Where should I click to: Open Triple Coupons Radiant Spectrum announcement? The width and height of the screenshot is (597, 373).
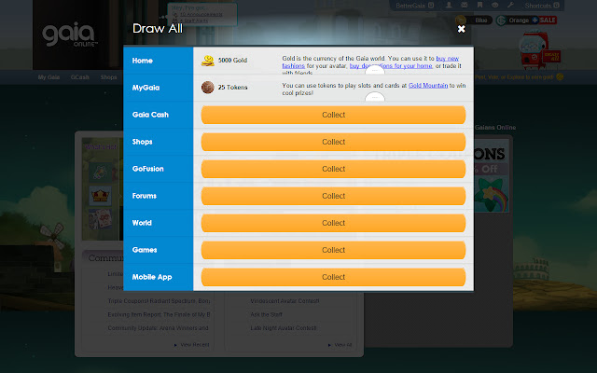point(159,301)
